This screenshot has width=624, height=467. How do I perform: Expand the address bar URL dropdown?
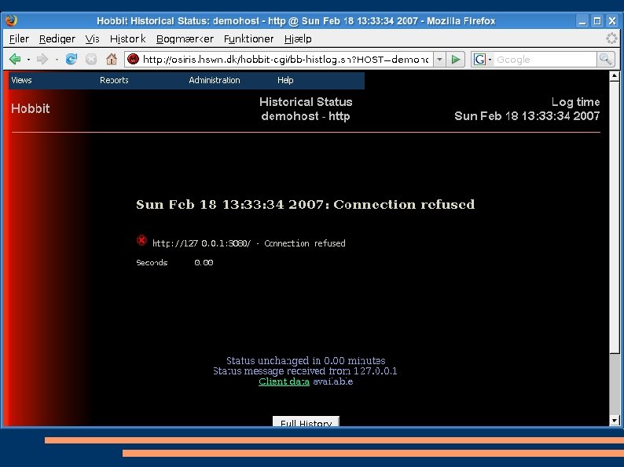pos(439,60)
